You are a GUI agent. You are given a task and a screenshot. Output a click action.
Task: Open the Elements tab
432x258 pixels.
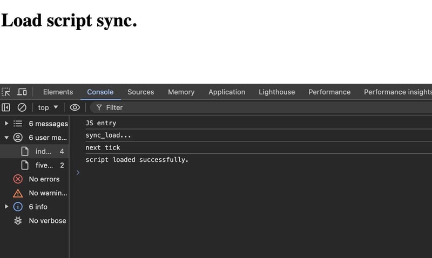58,92
